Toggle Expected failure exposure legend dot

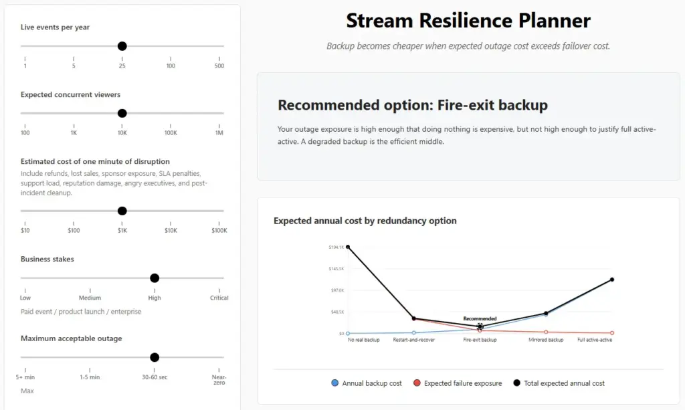pyautogui.click(x=417, y=383)
